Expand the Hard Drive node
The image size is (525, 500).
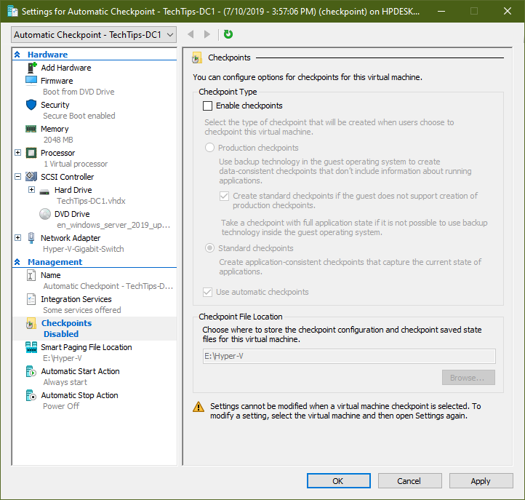click(x=31, y=190)
